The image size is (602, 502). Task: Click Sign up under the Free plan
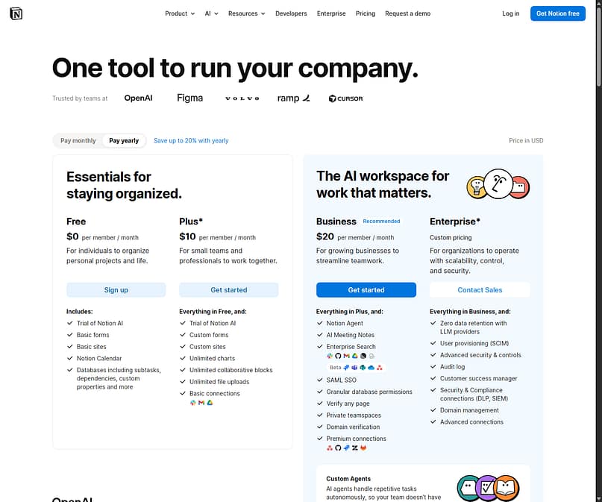click(x=116, y=289)
